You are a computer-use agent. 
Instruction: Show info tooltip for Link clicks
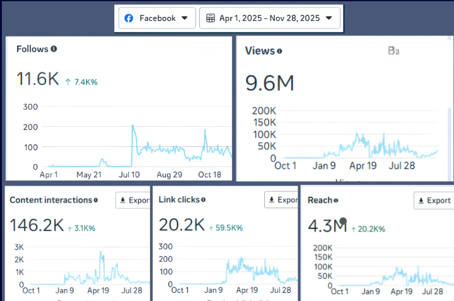point(203,199)
